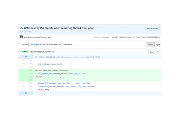
Task: Switch diff to Unified view
Action: (150, 45)
